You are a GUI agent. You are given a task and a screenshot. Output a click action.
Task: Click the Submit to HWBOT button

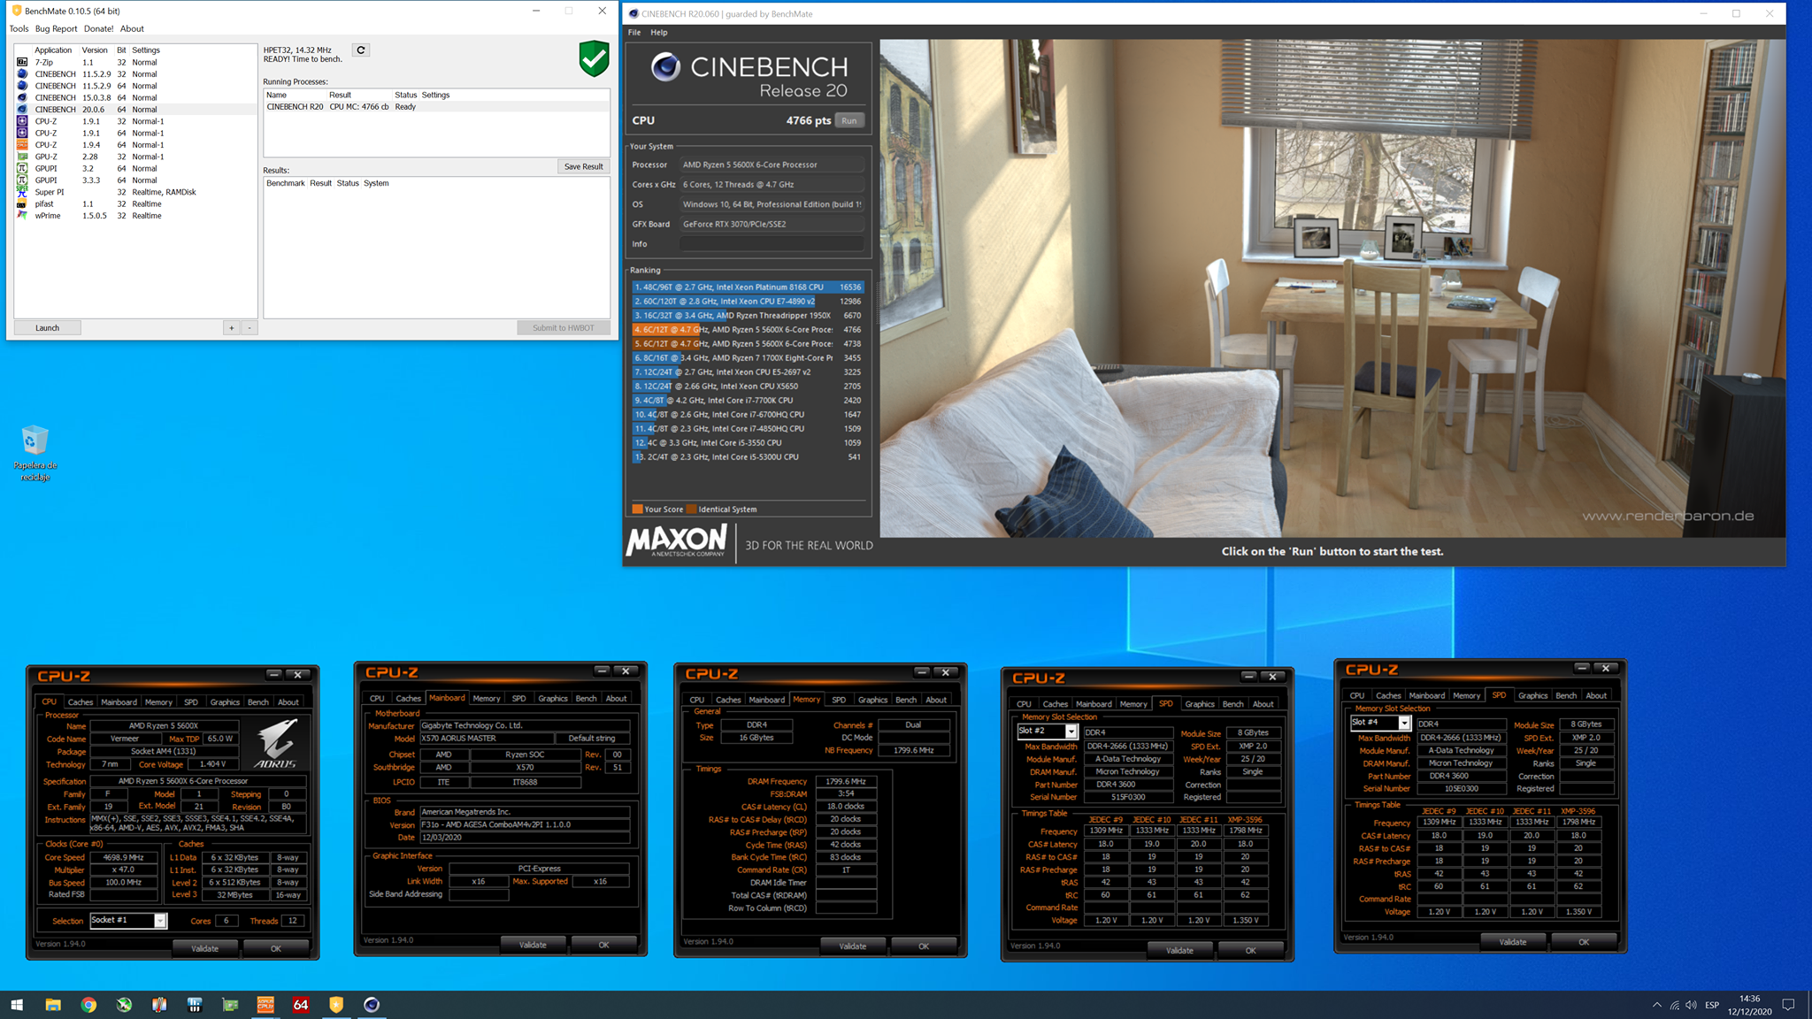coord(564,328)
